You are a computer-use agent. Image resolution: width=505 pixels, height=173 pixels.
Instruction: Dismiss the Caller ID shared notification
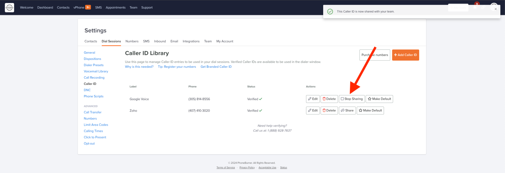496,9
